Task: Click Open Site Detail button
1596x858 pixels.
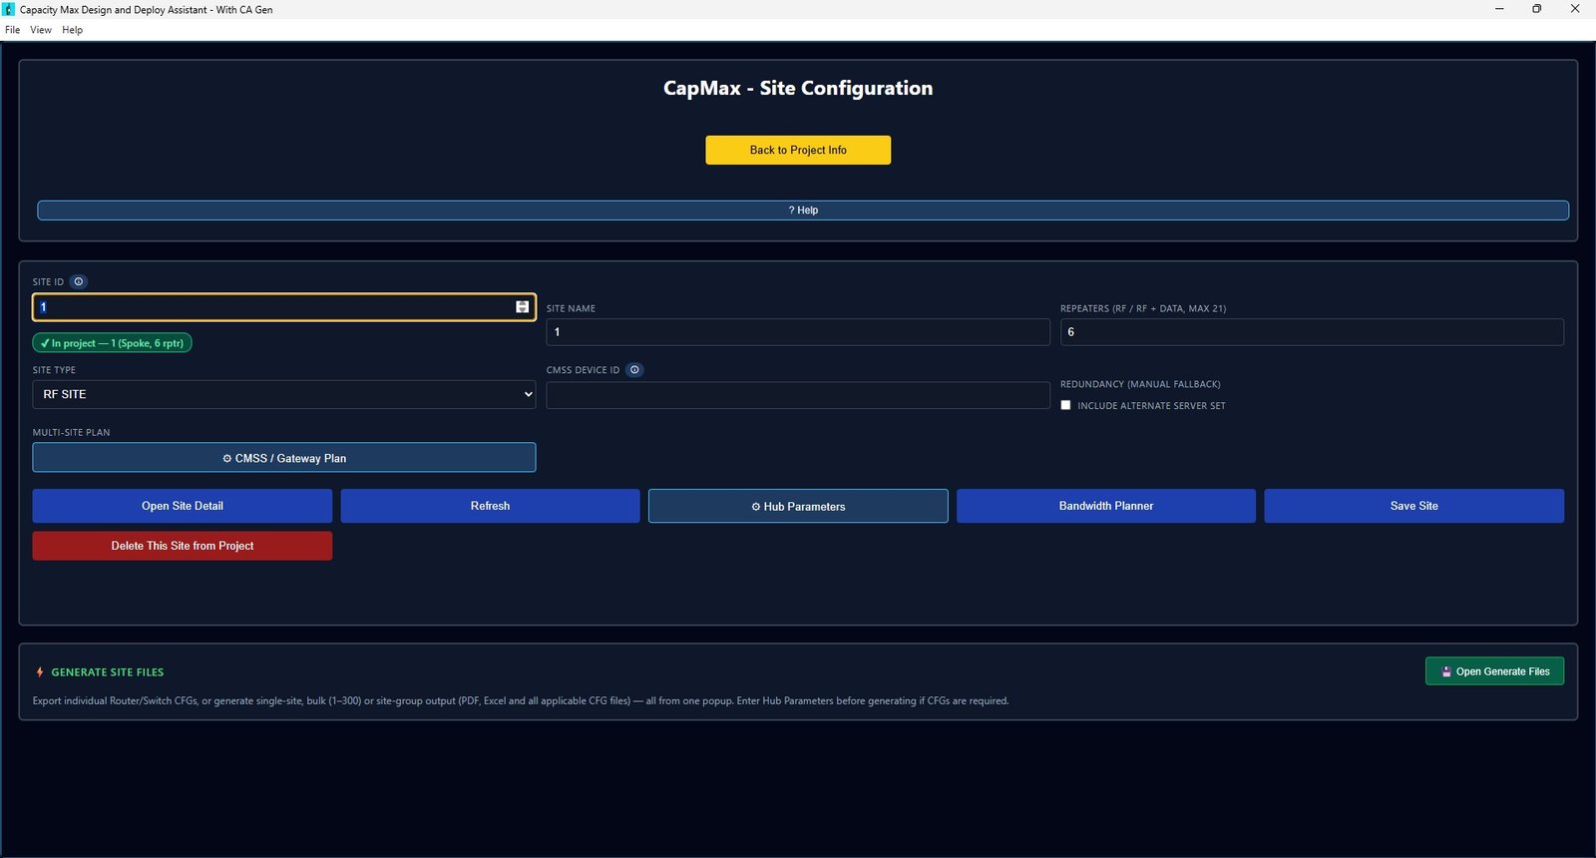Action: click(x=183, y=506)
